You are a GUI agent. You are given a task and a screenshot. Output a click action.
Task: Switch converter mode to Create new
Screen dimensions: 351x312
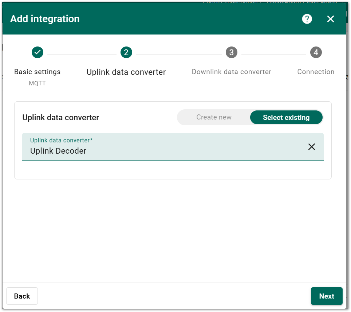tap(214, 117)
